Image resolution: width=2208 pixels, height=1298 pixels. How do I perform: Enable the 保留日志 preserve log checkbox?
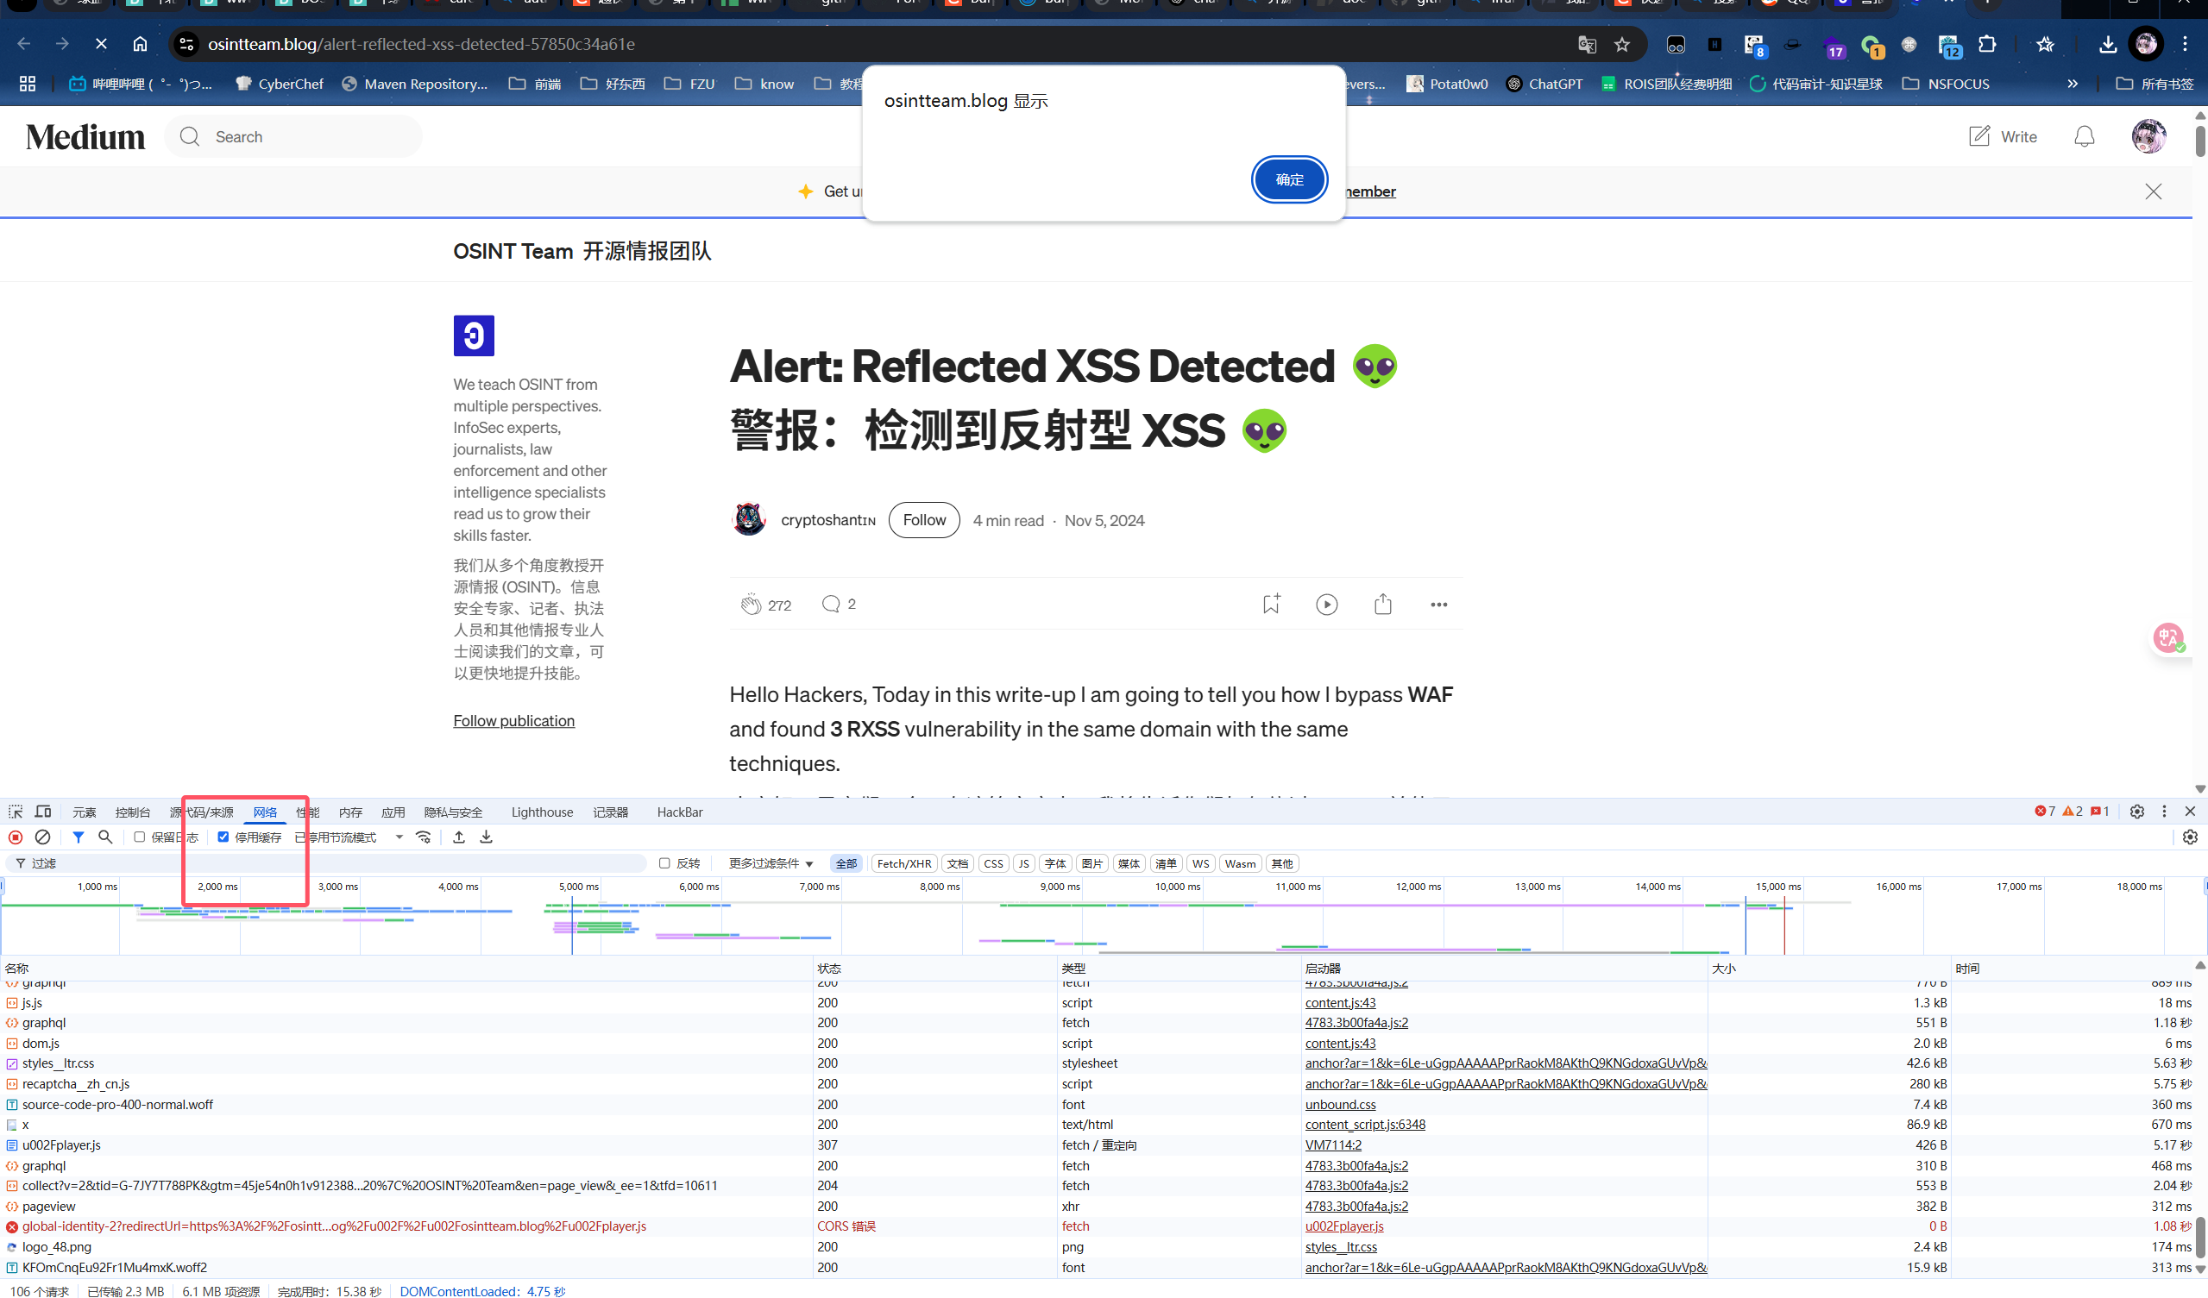tap(139, 837)
